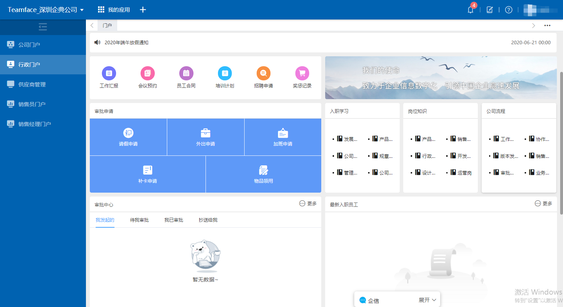563x307 pixels.
Task: Open the notification bell with badge
Action: [470, 10]
